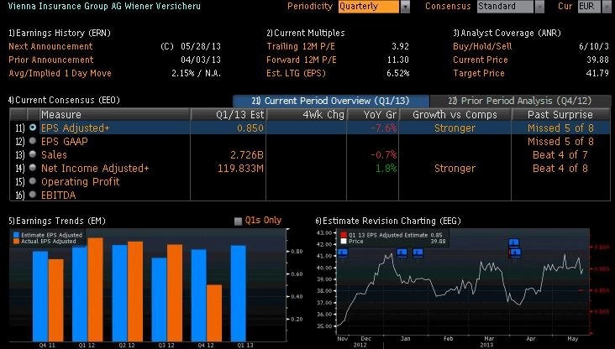
Task: Click the Q1/13 Est column header
Action: tap(229, 114)
